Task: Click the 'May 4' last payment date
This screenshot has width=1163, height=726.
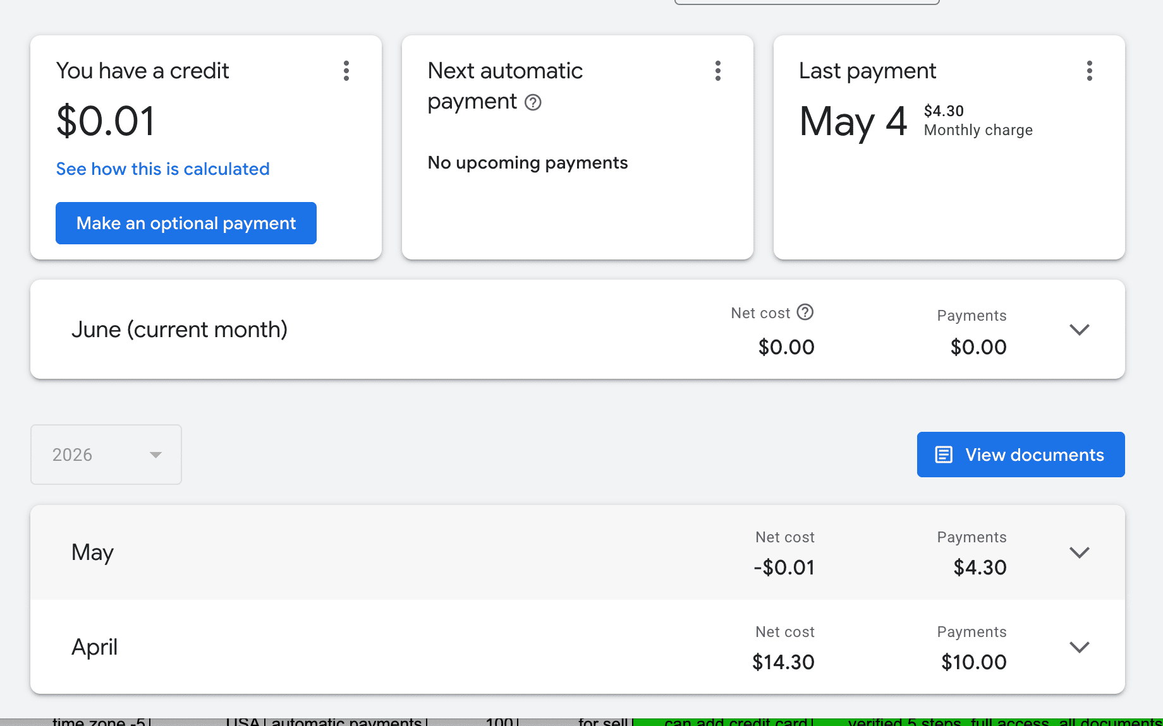Action: tap(853, 121)
